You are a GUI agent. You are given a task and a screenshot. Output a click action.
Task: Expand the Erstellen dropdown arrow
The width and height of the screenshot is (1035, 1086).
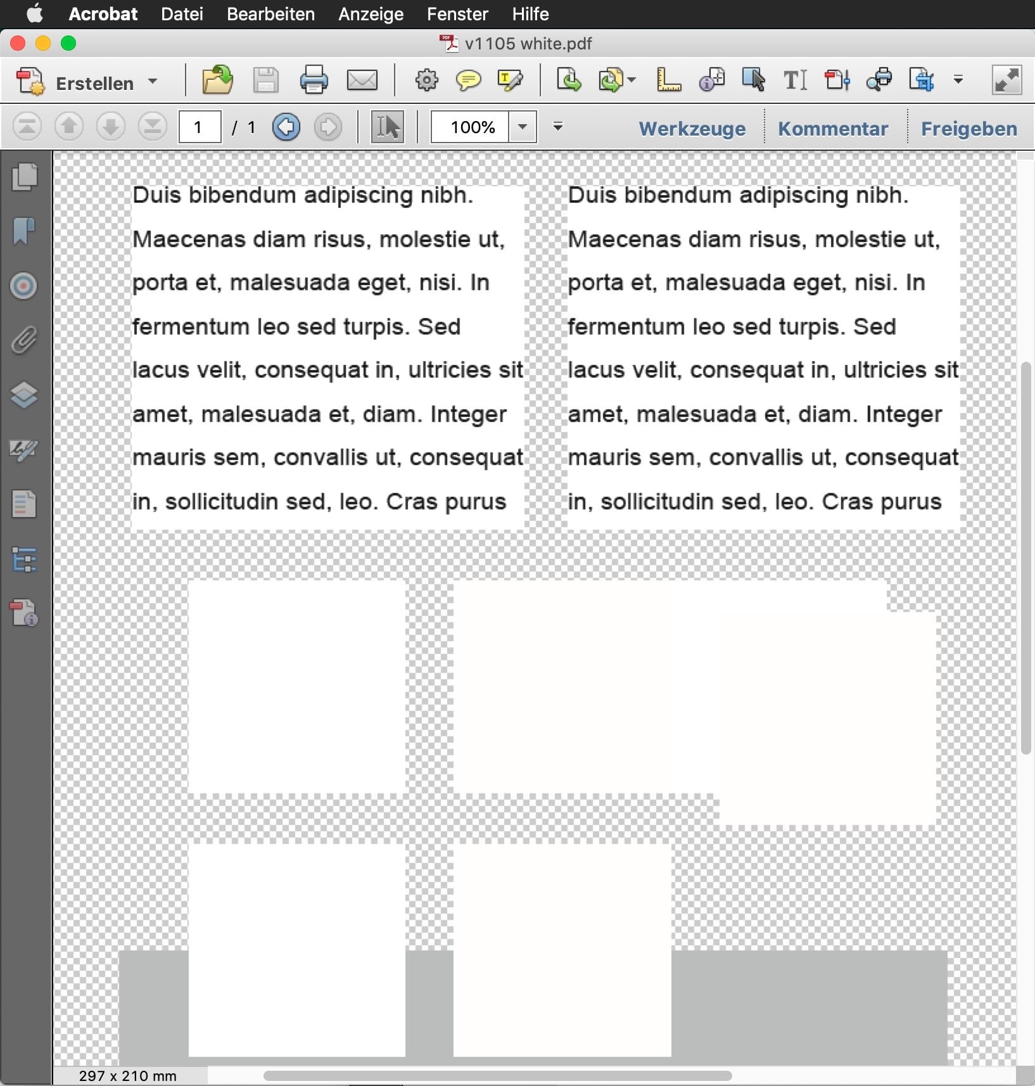tap(152, 82)
